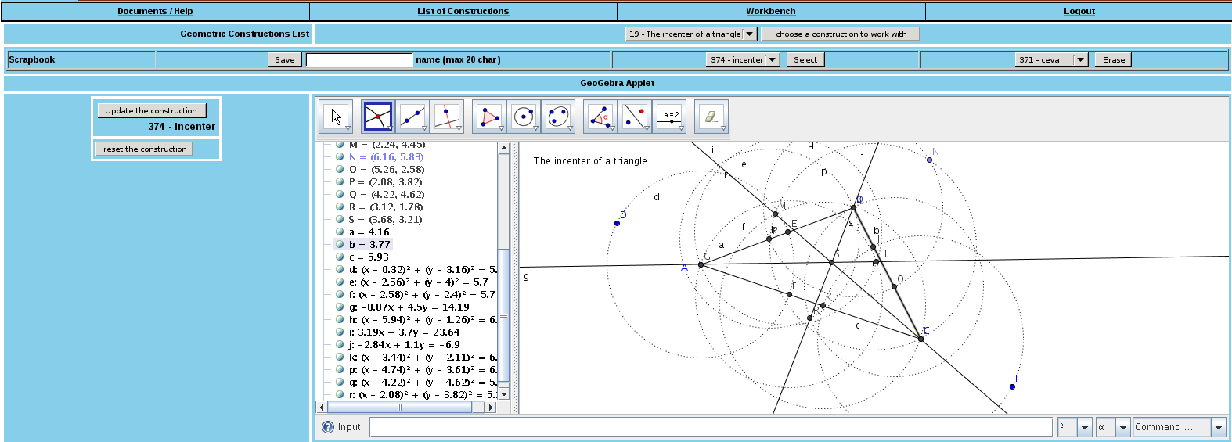Click 'reset the construction' button

(x=145, y=149)
